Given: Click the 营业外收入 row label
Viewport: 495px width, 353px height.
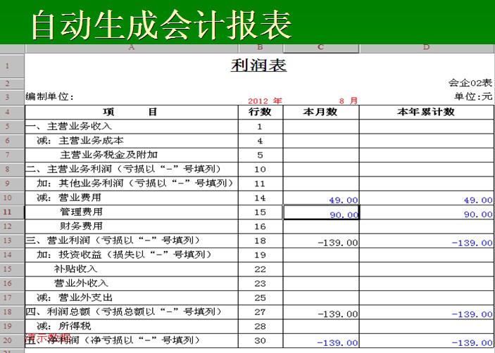Looking at the screenshot, I should click(x=81, y=283).
